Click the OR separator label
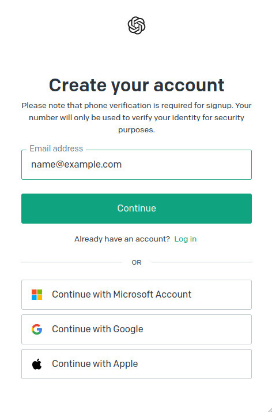Screen dimensions: 272x412 [137, 262]
